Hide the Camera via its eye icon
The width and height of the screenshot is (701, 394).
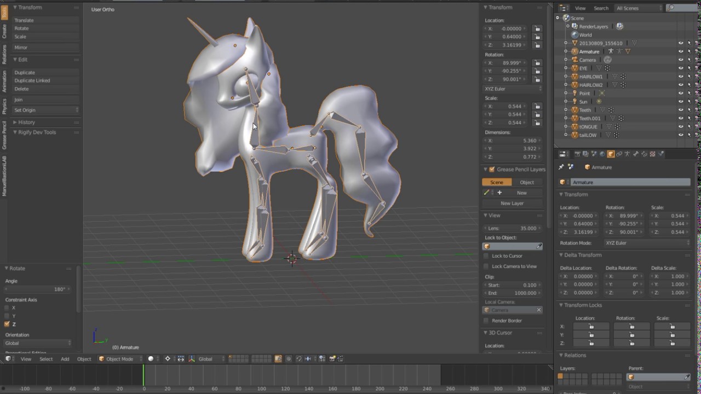click(x=681, y=60)
